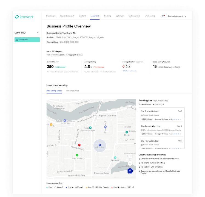Click the You badge beside The Brand Ally

point(159,126)
